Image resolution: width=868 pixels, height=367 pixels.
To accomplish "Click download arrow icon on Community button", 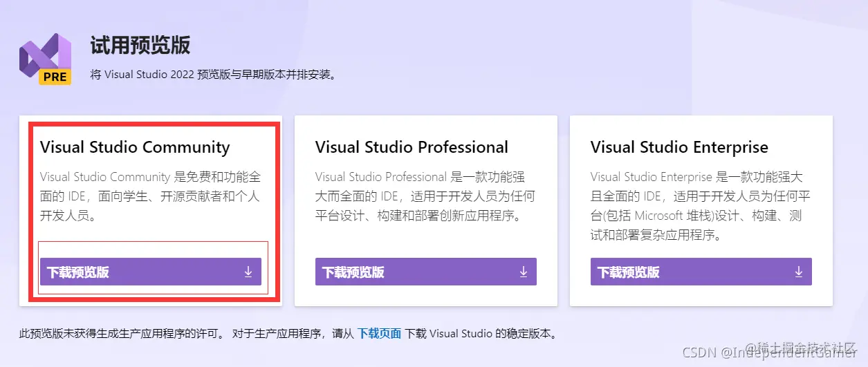I will click(x=248, y=272).
